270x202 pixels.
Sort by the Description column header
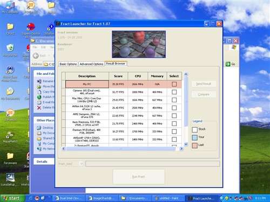tap(87, 76)
